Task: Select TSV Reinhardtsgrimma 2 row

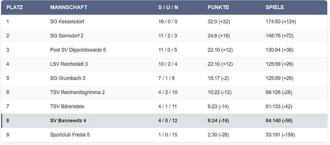Action: (164, 92)
